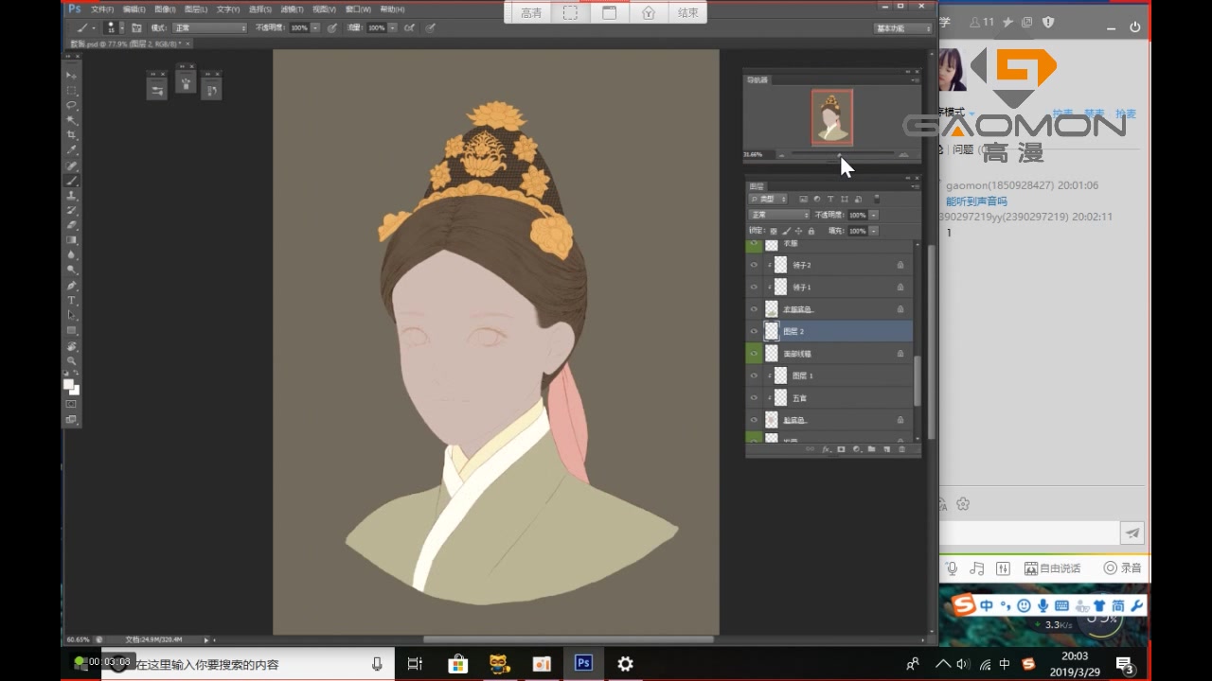This screenshot has height=681, width=1212.
Task: Open the 文件(F) menu
Action: tap(102, 9)
